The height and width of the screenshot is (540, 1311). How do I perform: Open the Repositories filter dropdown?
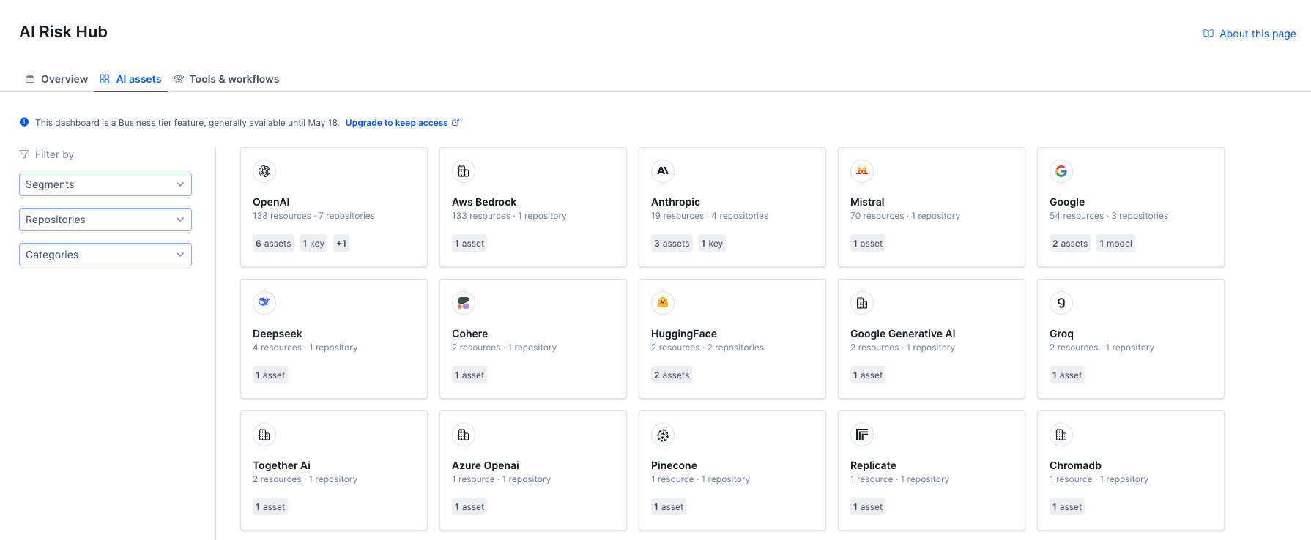tap(105, 220)
